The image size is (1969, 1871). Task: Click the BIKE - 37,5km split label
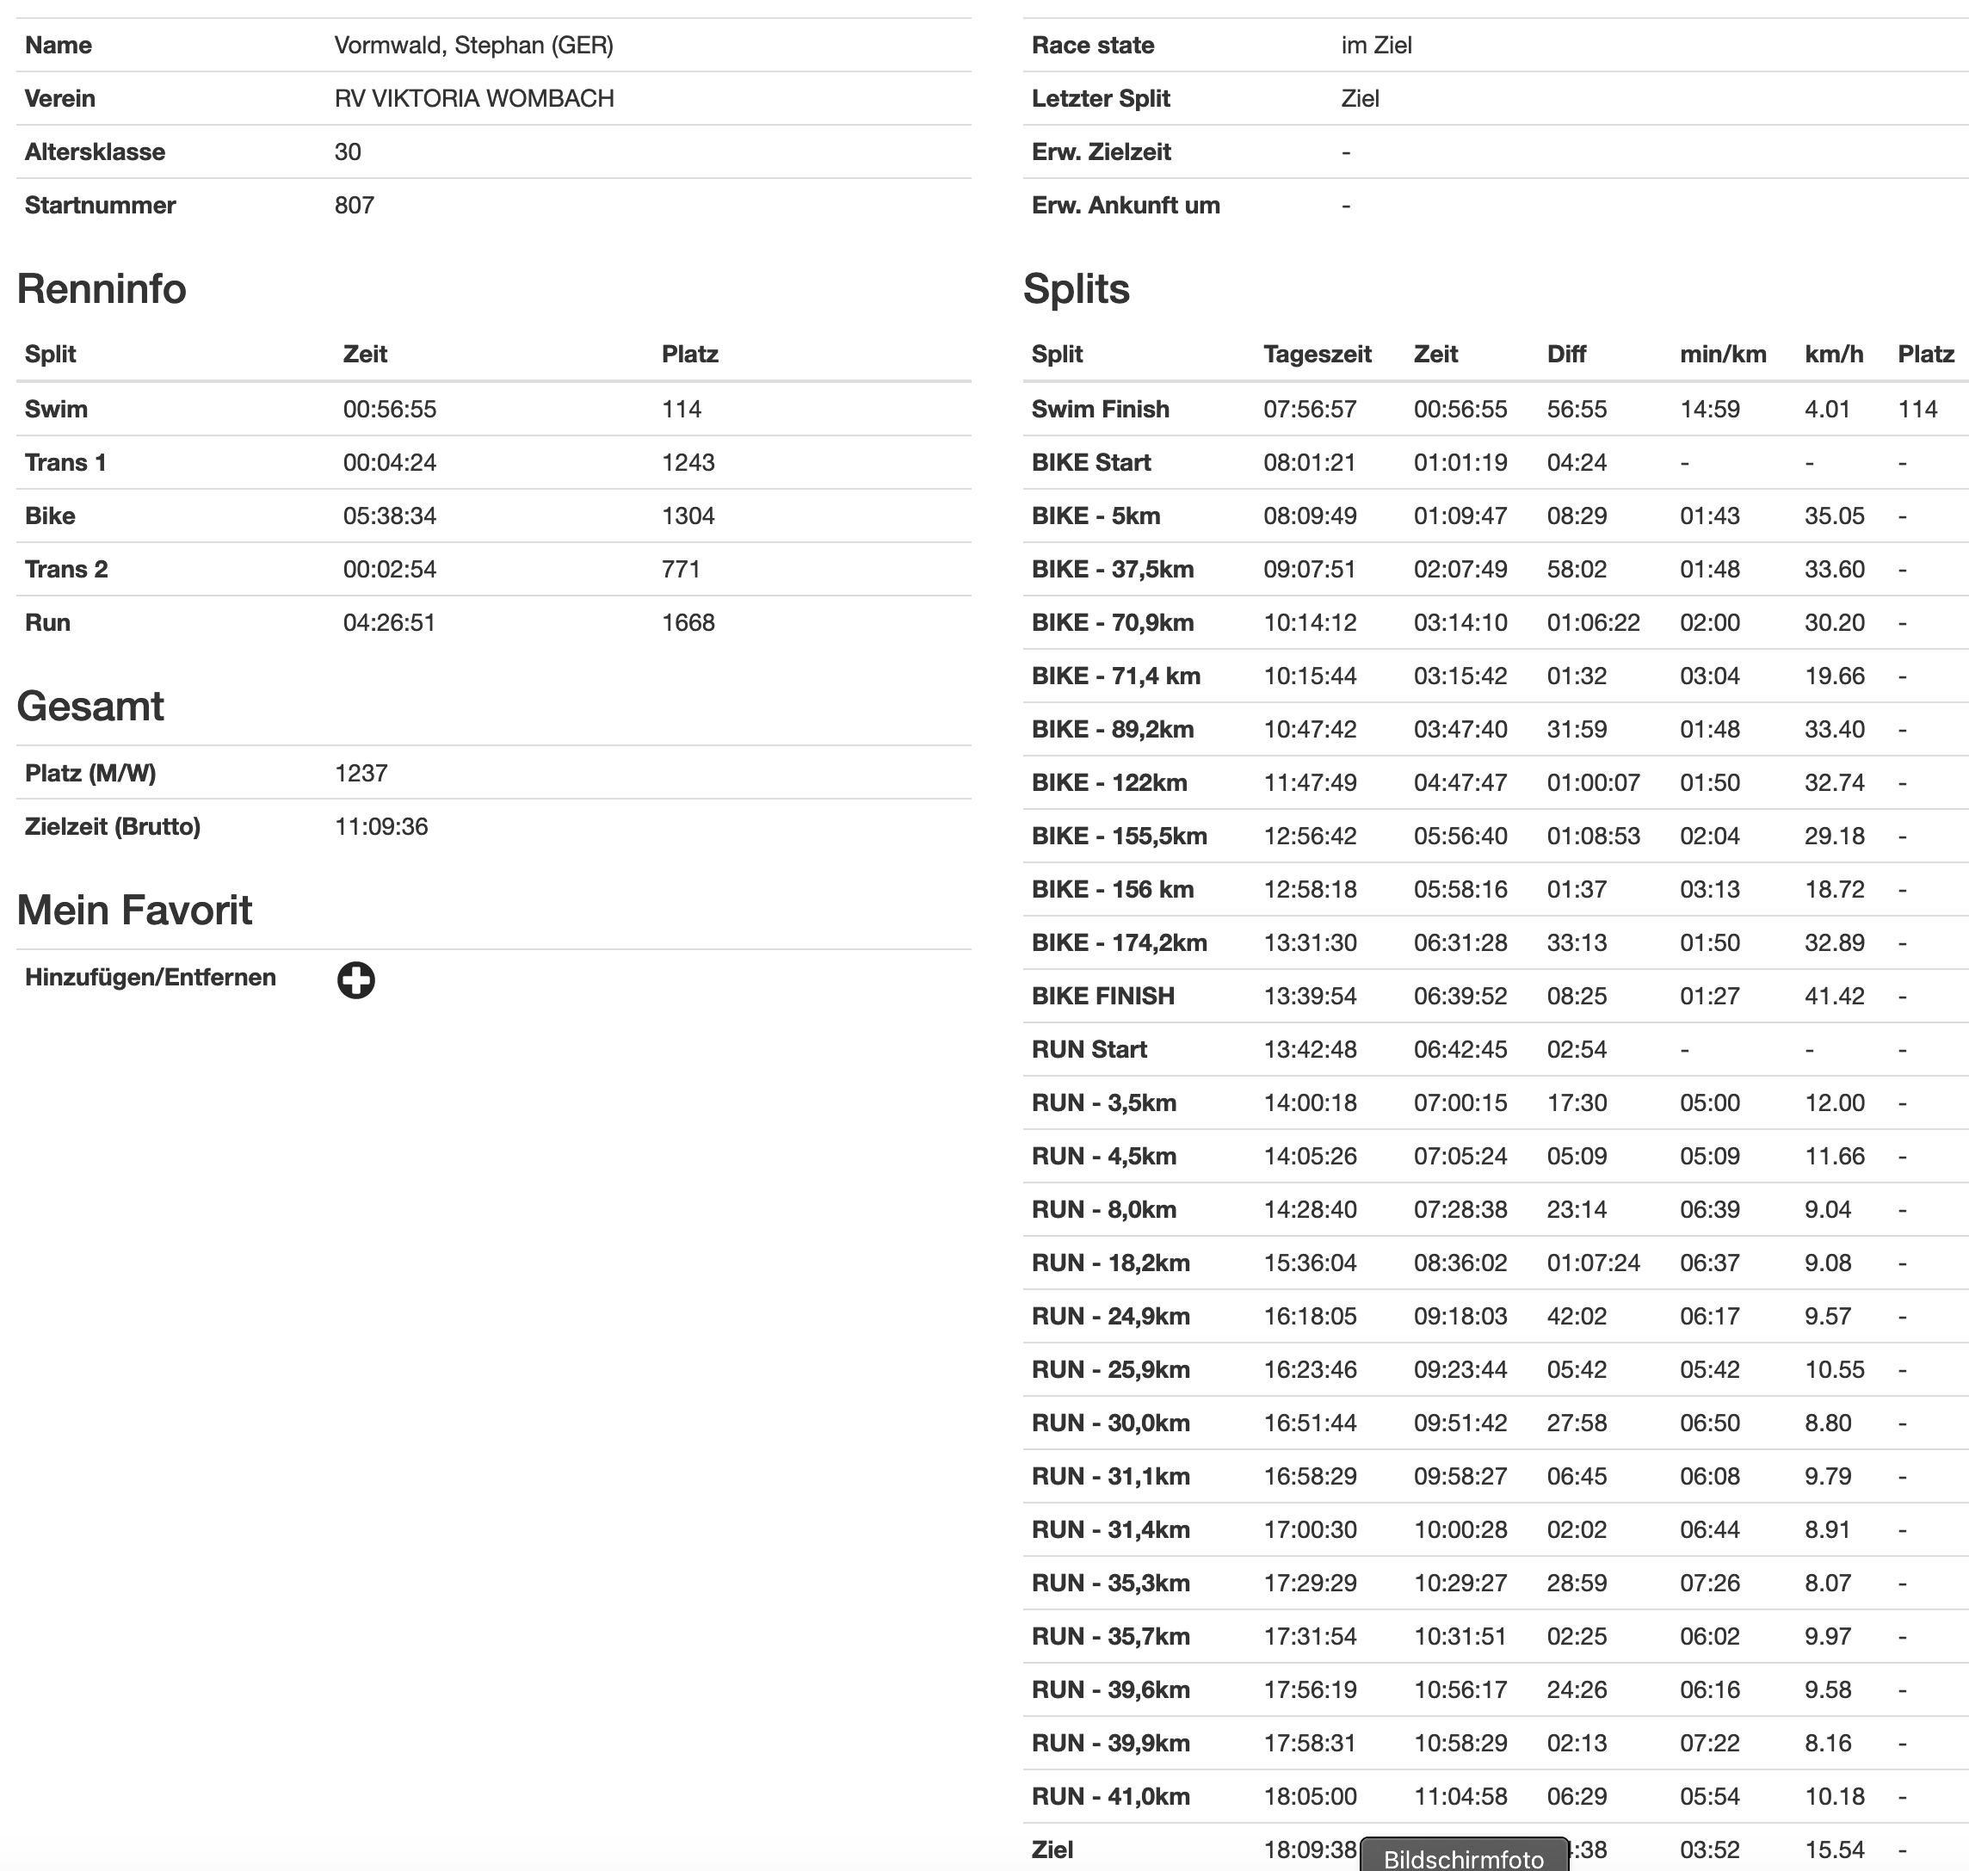pos(1112,569)
